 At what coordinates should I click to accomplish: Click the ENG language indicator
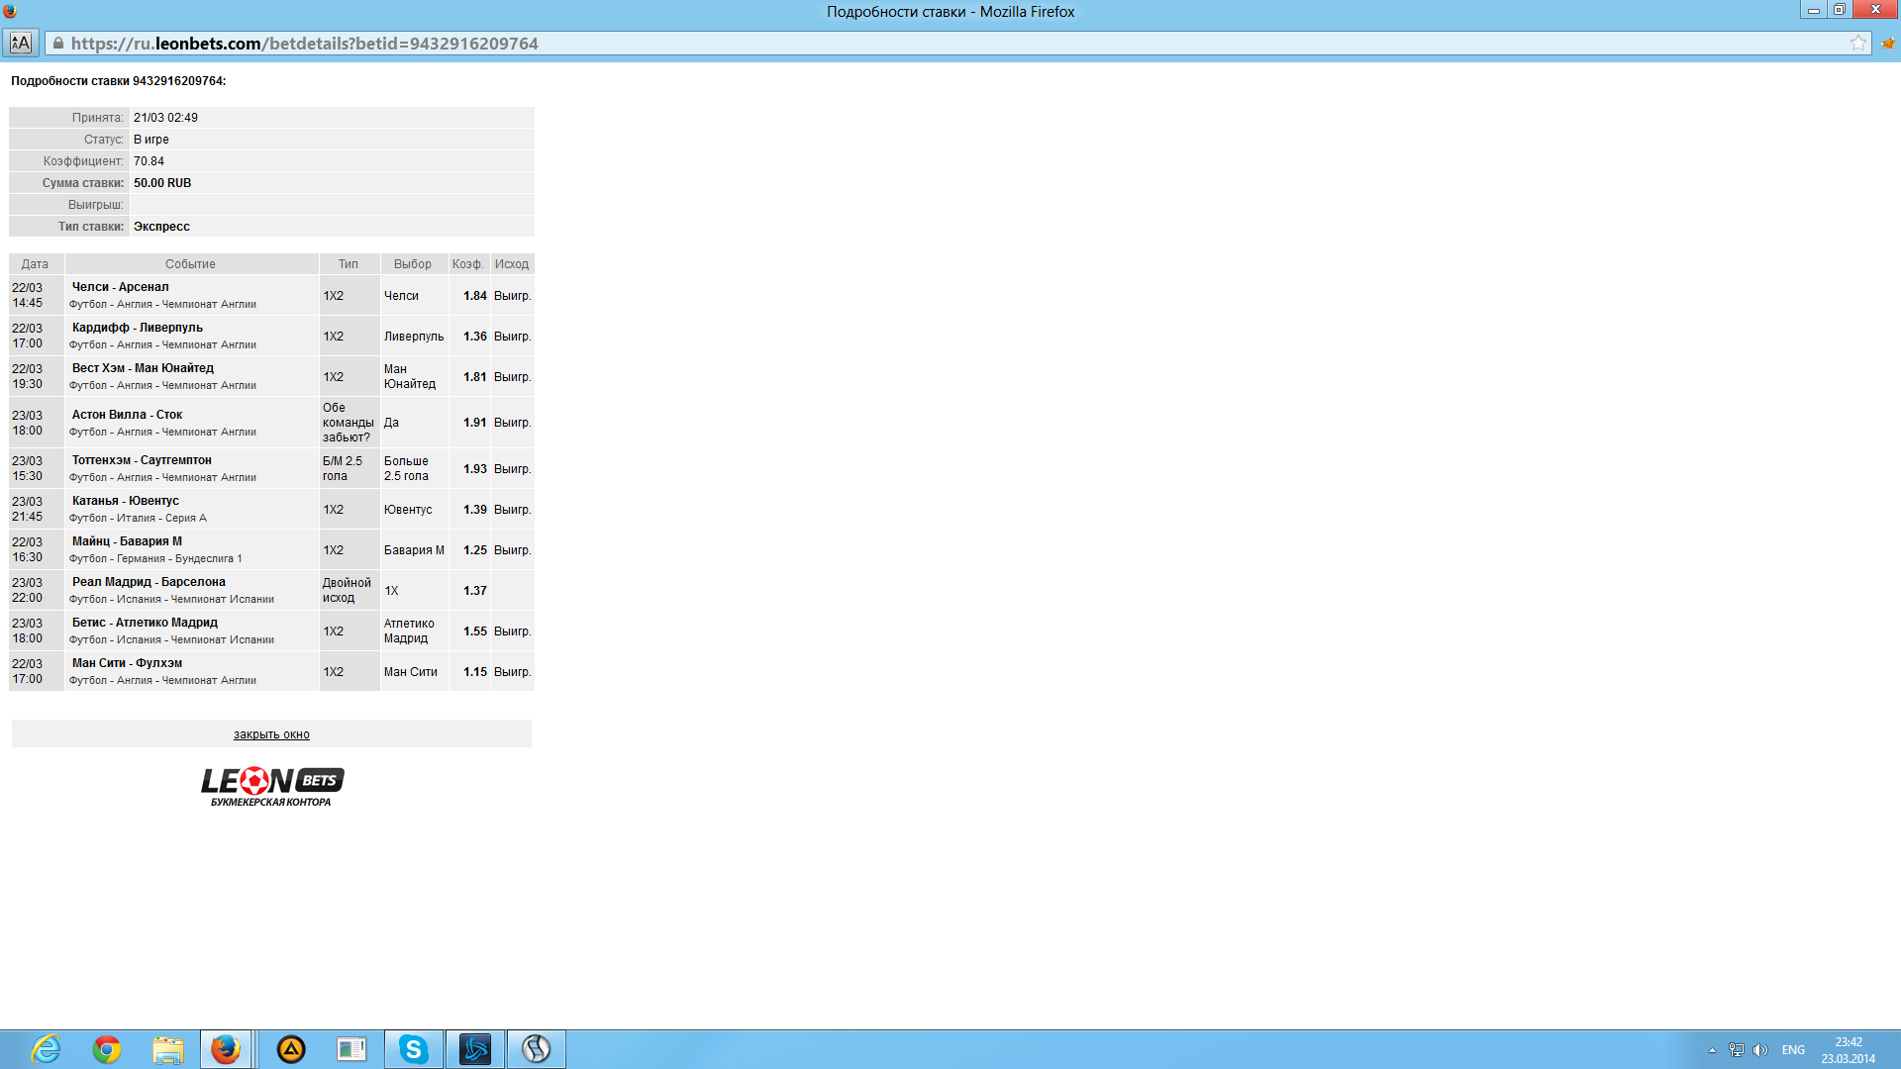[x=1793, y=1050]
